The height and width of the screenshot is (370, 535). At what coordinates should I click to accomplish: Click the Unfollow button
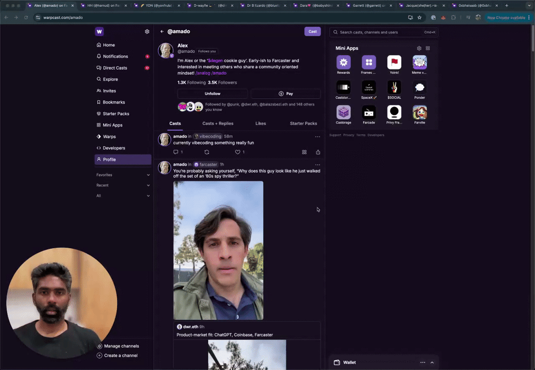213,94
